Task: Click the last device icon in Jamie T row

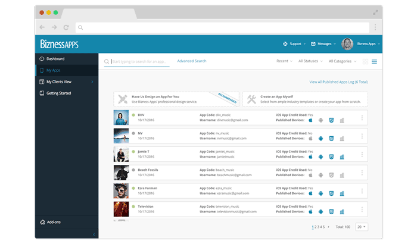Action: tap(342, 157)
